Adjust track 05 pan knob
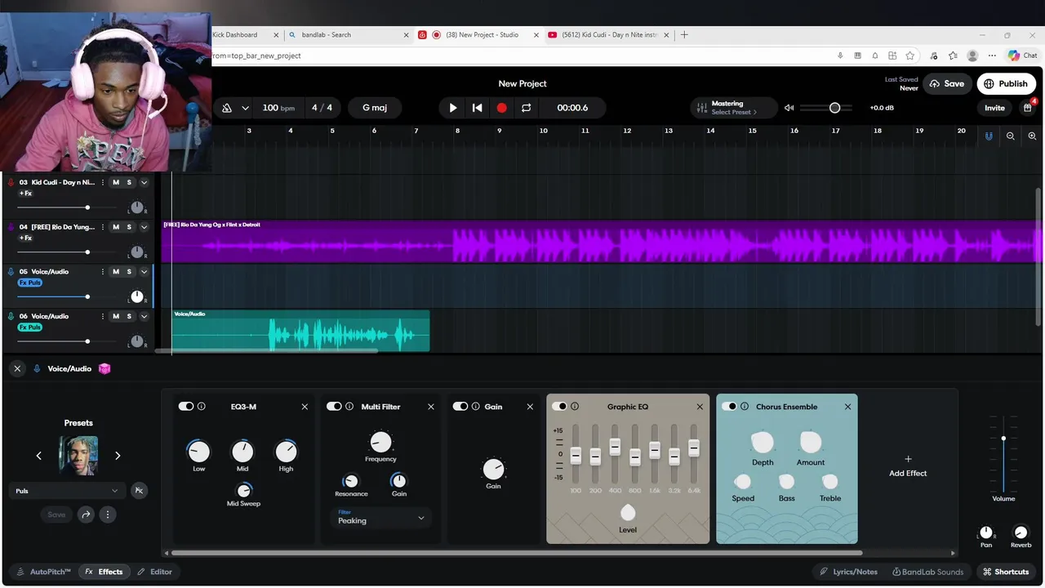This screenshot has width=1045, height=588. [136, 296]
